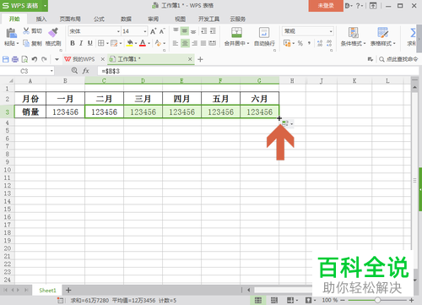
Task: Open the WPS 表格 application menu arrow
Action: pos(45,6)
